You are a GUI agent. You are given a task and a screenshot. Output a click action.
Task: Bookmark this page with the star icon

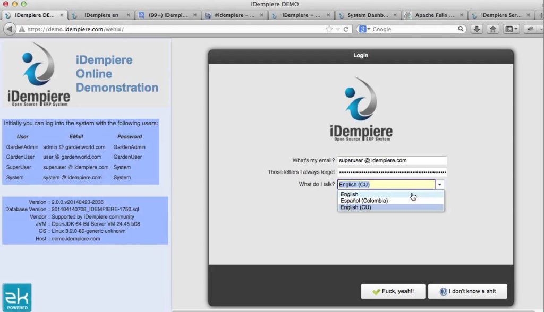tap(329, 29)
